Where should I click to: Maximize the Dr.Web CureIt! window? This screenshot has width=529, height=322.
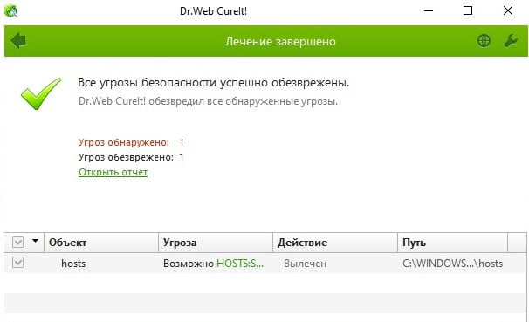[x=468, y=10]
